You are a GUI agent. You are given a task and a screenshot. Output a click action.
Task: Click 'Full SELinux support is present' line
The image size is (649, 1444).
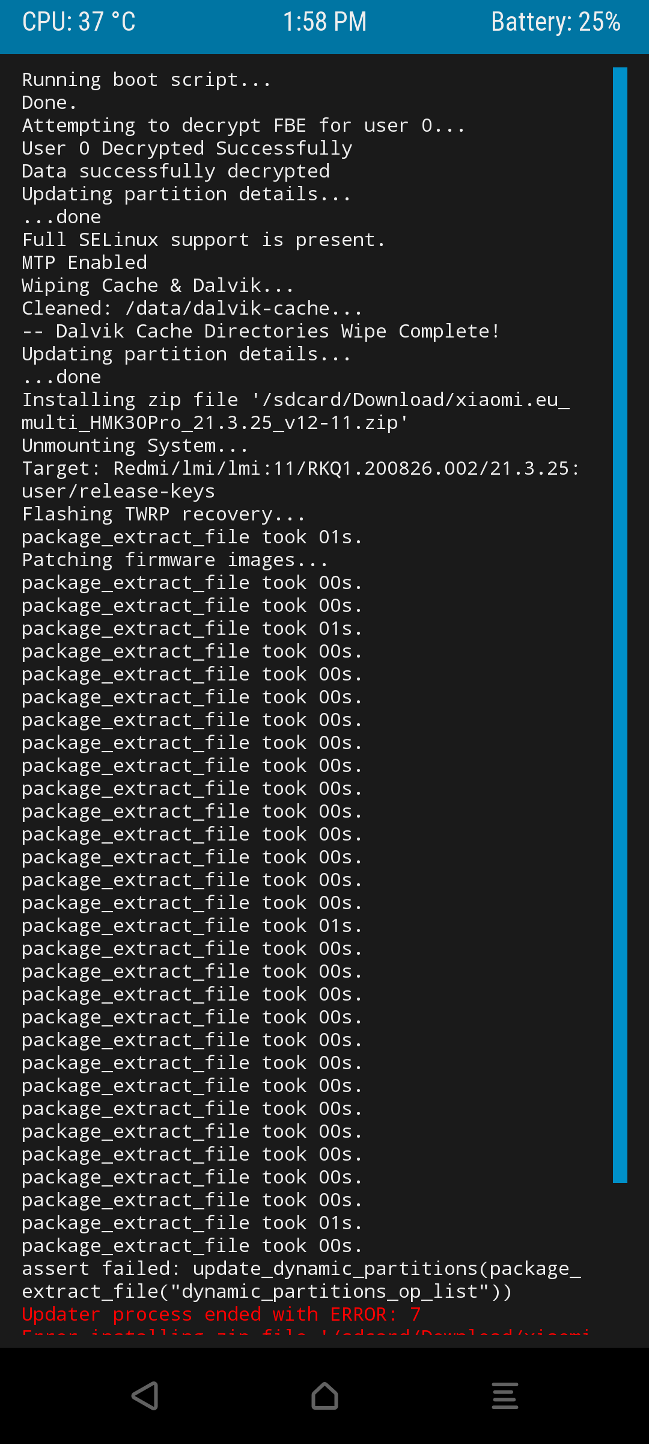(x=204, y=240)
